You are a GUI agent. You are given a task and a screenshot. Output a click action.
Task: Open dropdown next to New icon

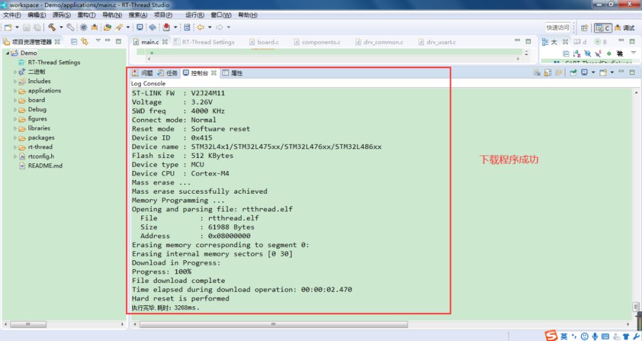coord(17,27)
